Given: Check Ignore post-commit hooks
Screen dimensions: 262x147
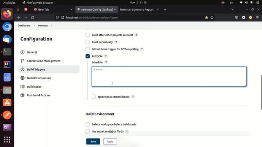Looking at the screenshot, I should coord(94,97).
